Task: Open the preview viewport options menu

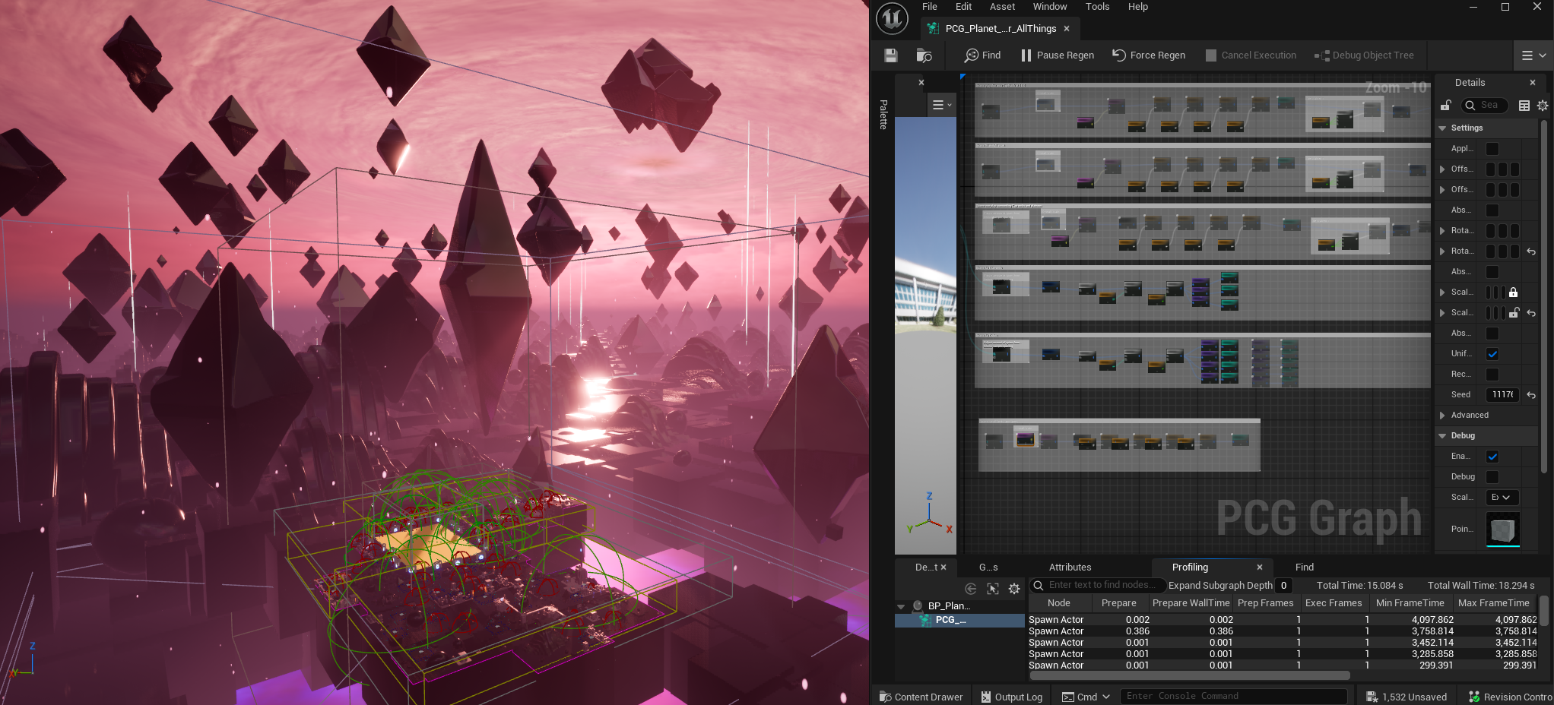Action: point(942,105)
